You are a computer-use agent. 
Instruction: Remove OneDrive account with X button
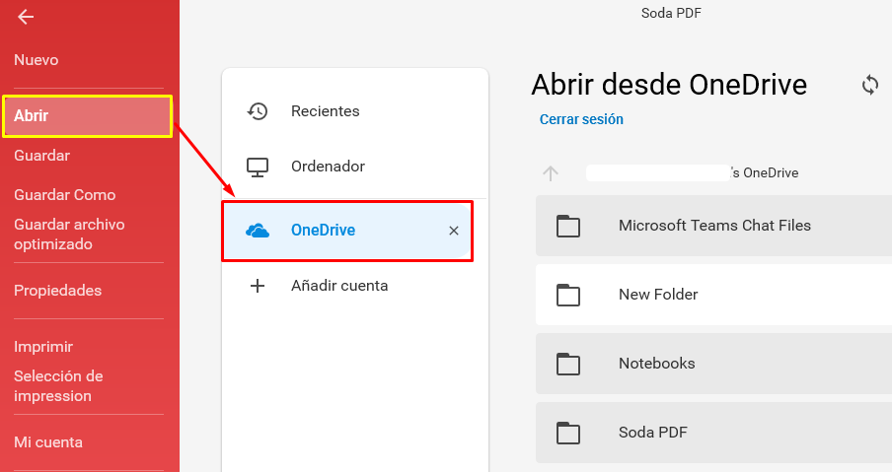tap(453, 231)
